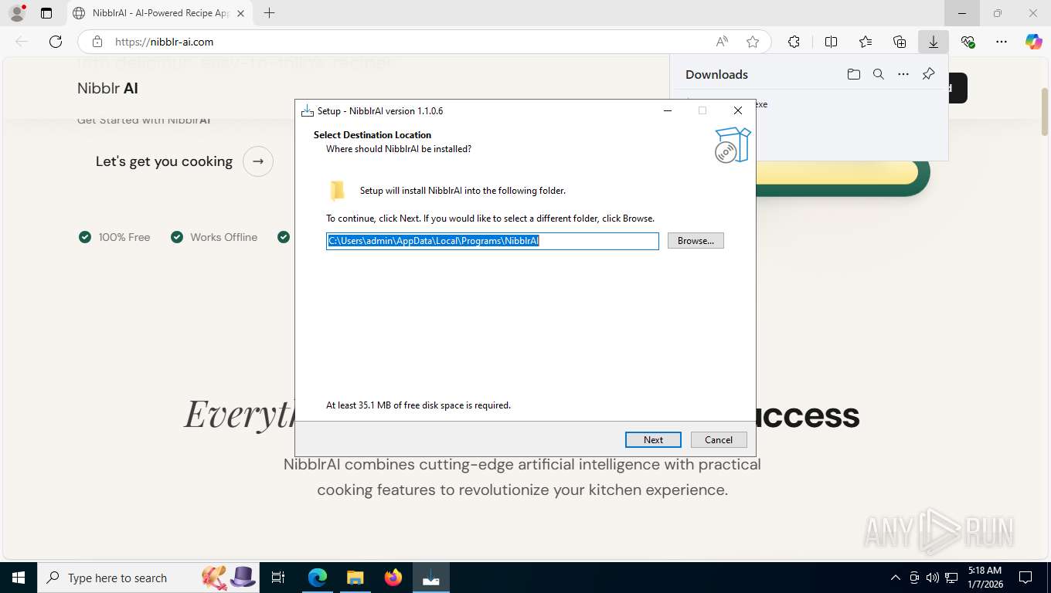Add this page to favorites star
1051x593 pixels.
point(753,42)
